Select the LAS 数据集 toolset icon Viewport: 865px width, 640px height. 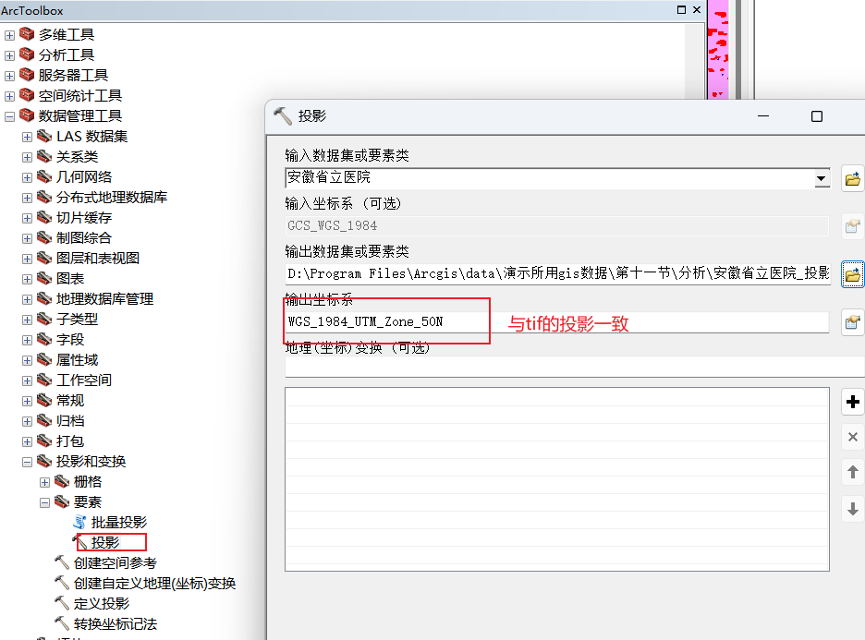coord(44,136)
